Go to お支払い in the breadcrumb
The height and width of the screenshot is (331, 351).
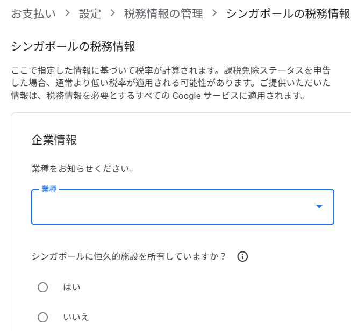[x=33, y=14]
